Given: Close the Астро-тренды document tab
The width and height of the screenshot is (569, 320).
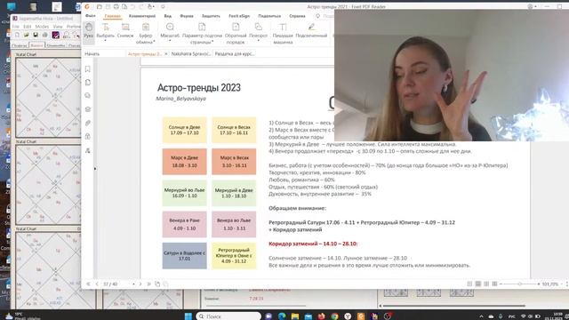Looking at the screenshot, I should (x=166, y=53).
